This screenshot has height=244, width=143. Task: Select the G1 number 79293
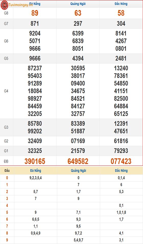[121, 151]
